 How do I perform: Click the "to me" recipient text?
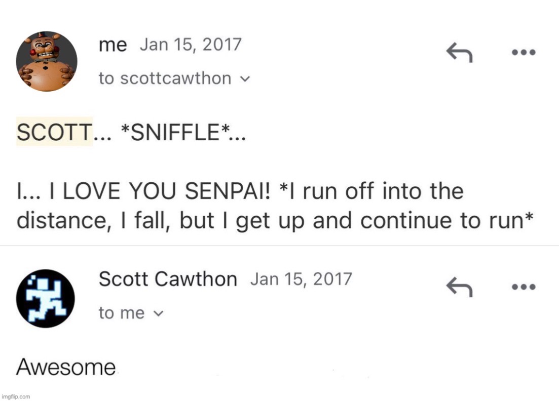(122, 313)
